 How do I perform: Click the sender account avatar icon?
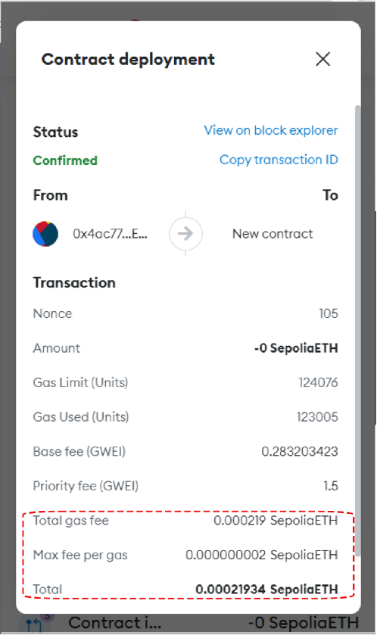pos(45,234)
